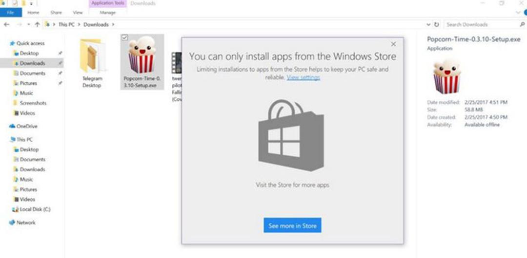This screenshot has height=258, width=527.
Task: Click Downloads in the address path
Action: pos(96,24)
